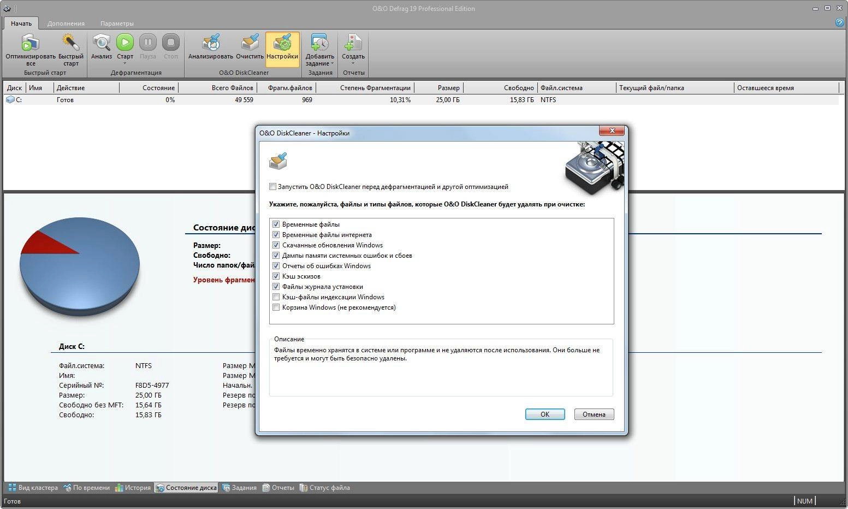
Task: Open the Параметры ribbon tab
Action: (117, 23)
